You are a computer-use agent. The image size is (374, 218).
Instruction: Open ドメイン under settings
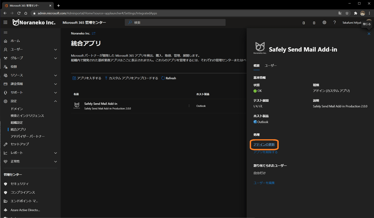pyautogui.click(x=17, y=109)
